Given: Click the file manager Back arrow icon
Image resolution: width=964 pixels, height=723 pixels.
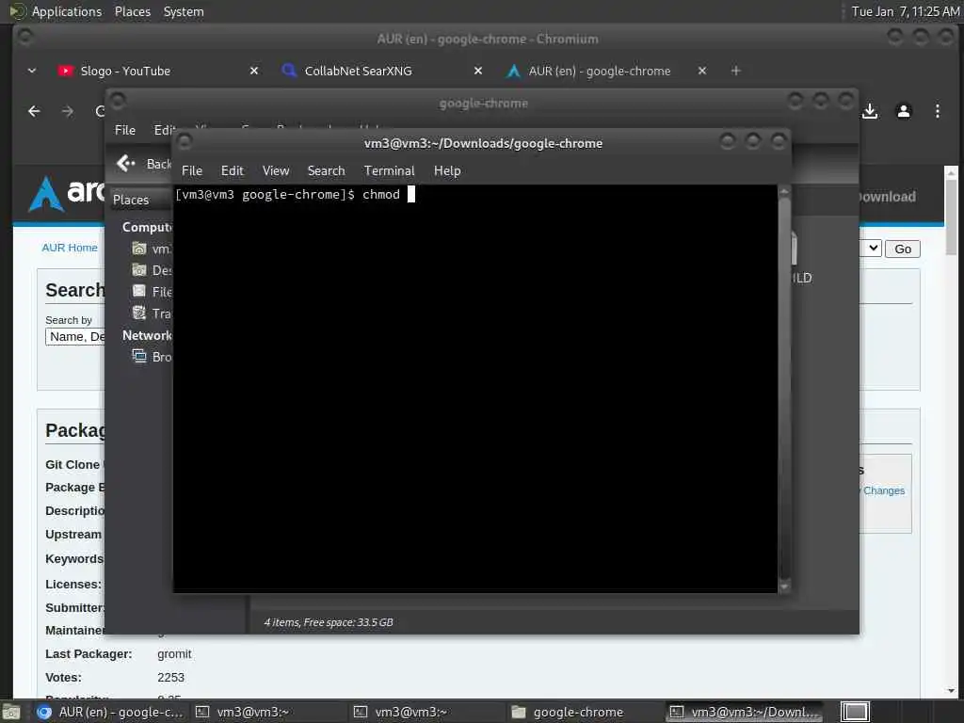Looking at the screenshot, I should coord(126,163).
